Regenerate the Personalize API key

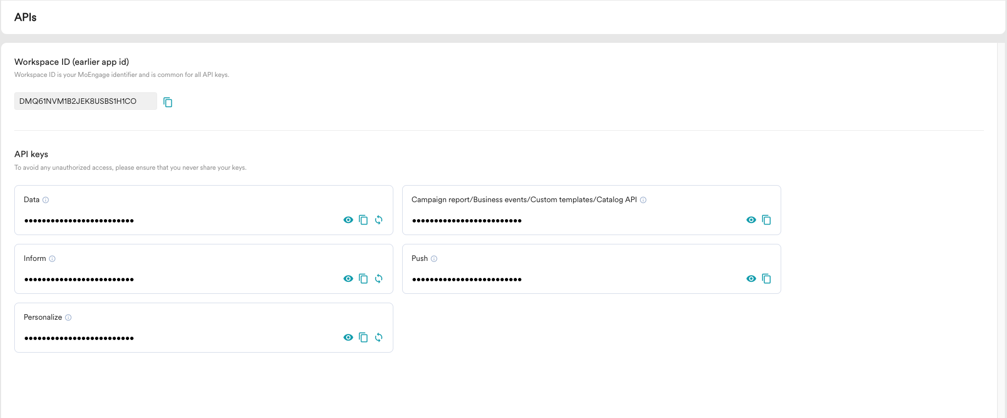[x=379, y=337]
